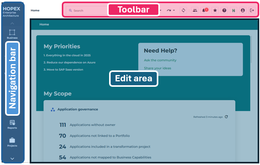Click the Need Help? heading
The image size is (260, 165).
click(161, 50)
